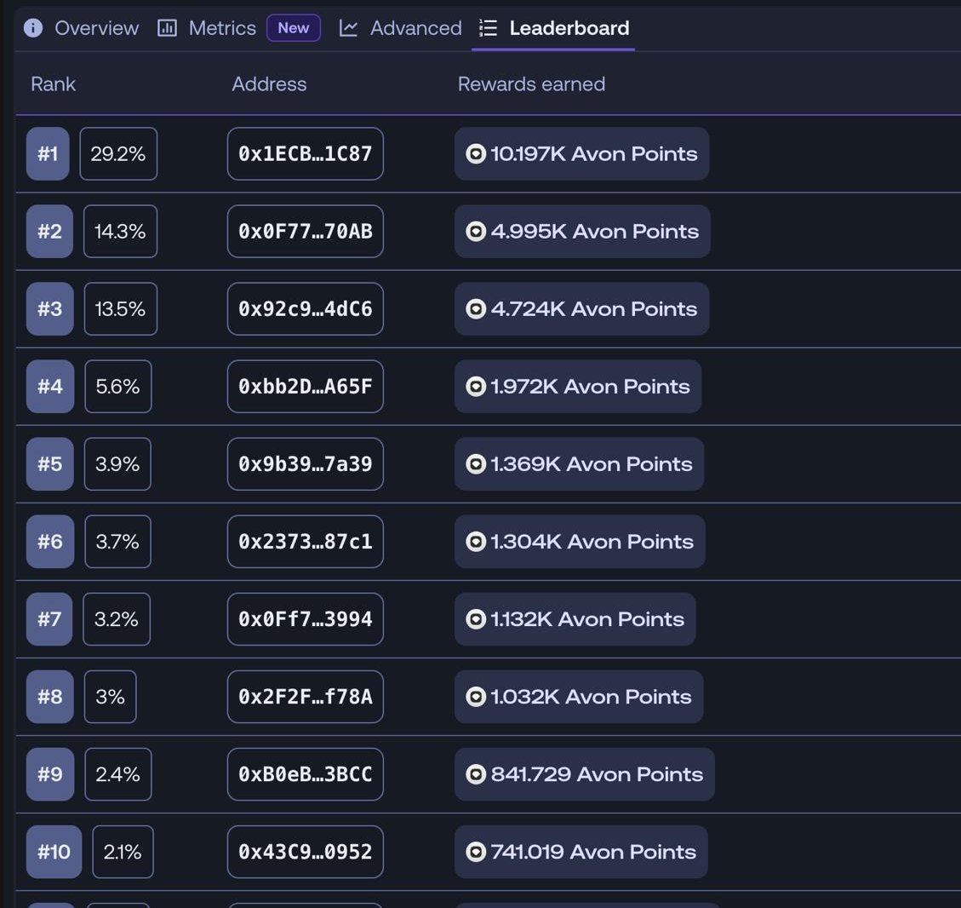The image size is (961, 908).
Task: Open address 0x0Ff7…3994
Action: (306, 619)
